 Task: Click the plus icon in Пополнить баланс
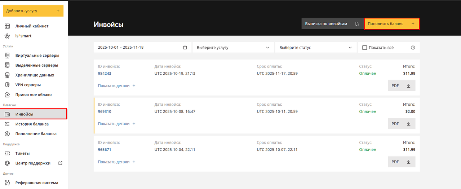[x=413, y=24]
